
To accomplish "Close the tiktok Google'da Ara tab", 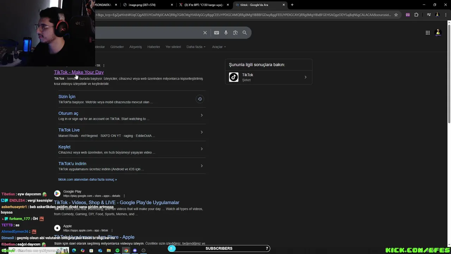I will pyautogui.click(x=284, y=5).
